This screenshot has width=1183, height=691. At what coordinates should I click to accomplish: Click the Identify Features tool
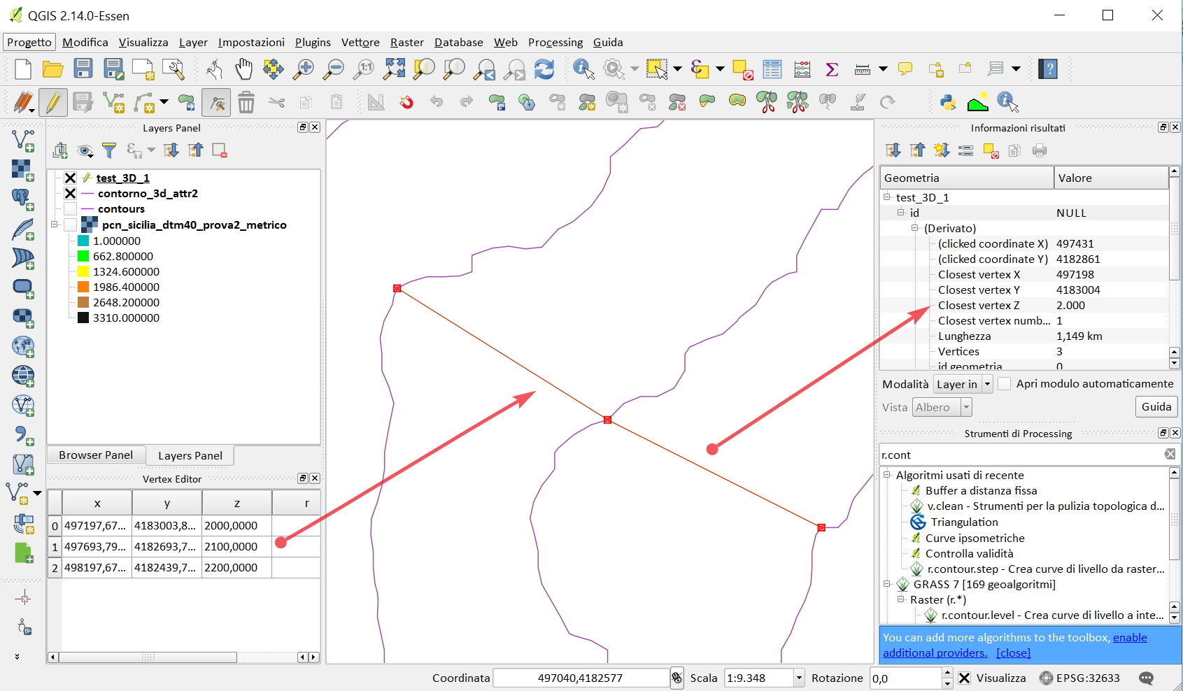tap(583, 69)
